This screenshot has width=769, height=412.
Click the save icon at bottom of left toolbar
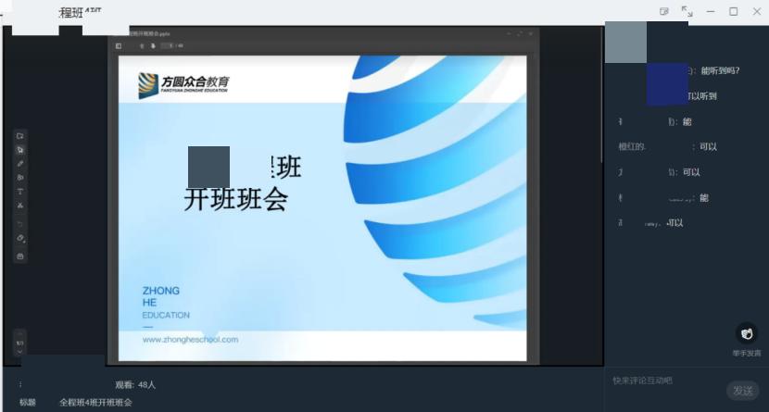coord(20,256)
